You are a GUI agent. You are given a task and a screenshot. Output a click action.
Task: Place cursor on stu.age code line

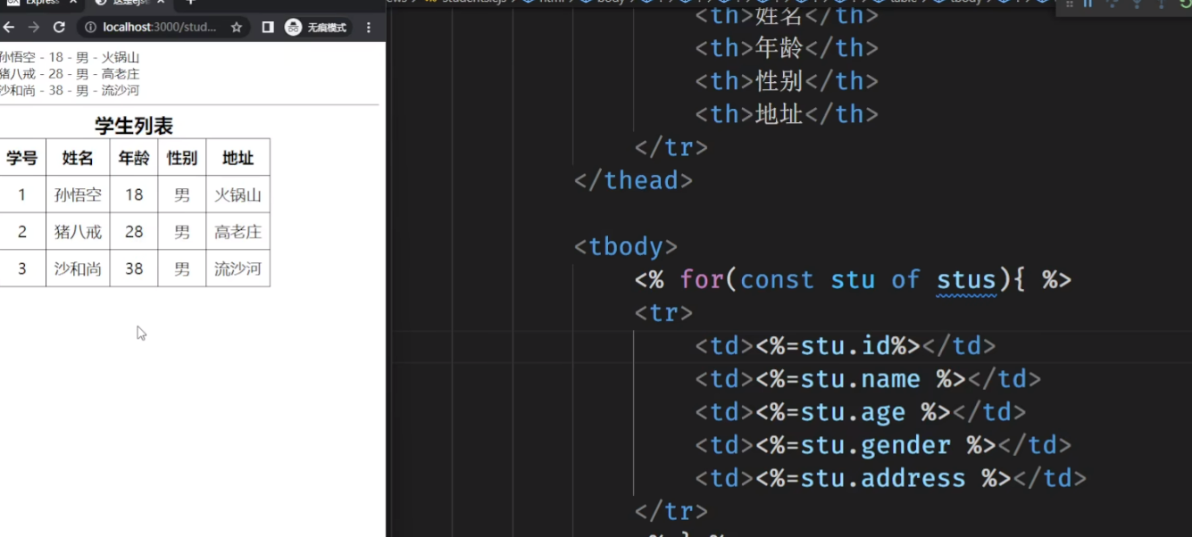coord(861,412)
